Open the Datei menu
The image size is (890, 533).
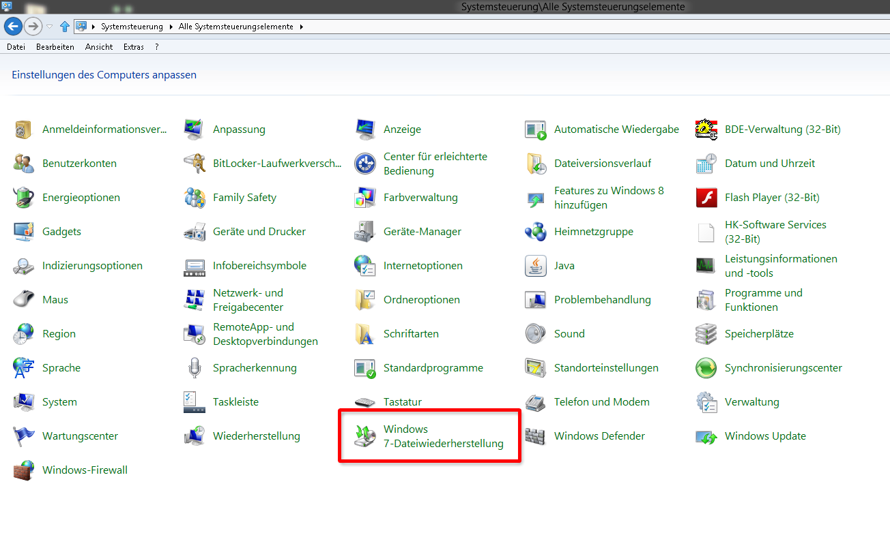pos(16,47)
